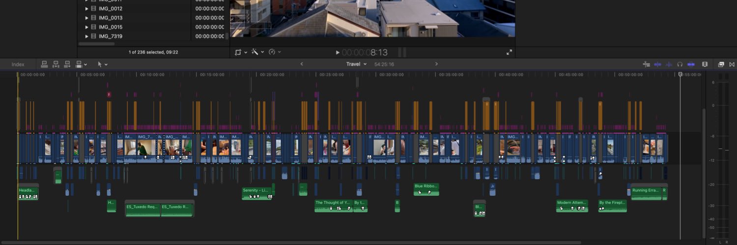The height and width of the screenshot is (245, 737).
Task: Select the IMG_7... video clip thumbnail in timeline
Action: click(x=146, y=147)
